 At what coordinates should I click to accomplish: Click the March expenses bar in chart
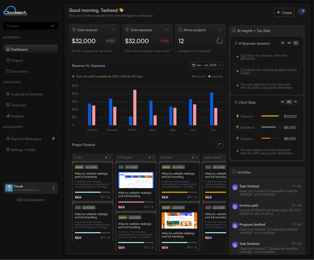pyautogui.click(x=135, y=107)
